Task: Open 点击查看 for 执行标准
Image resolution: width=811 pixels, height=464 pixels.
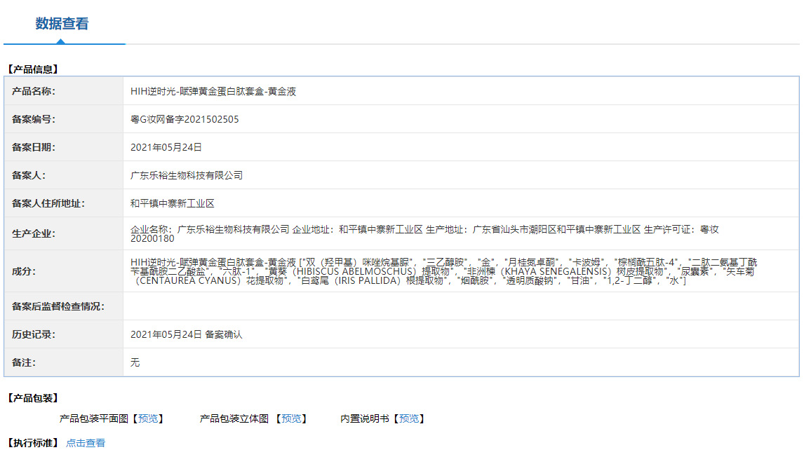Action: tap(86, 443)
